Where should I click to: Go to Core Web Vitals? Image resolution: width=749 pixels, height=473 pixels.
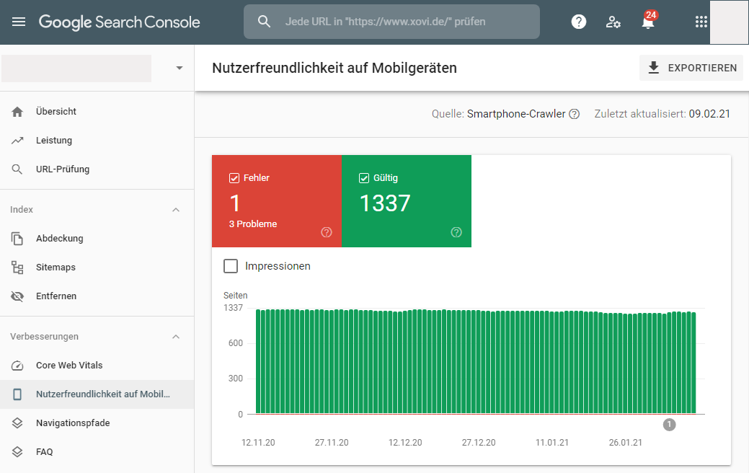(69, 366)
